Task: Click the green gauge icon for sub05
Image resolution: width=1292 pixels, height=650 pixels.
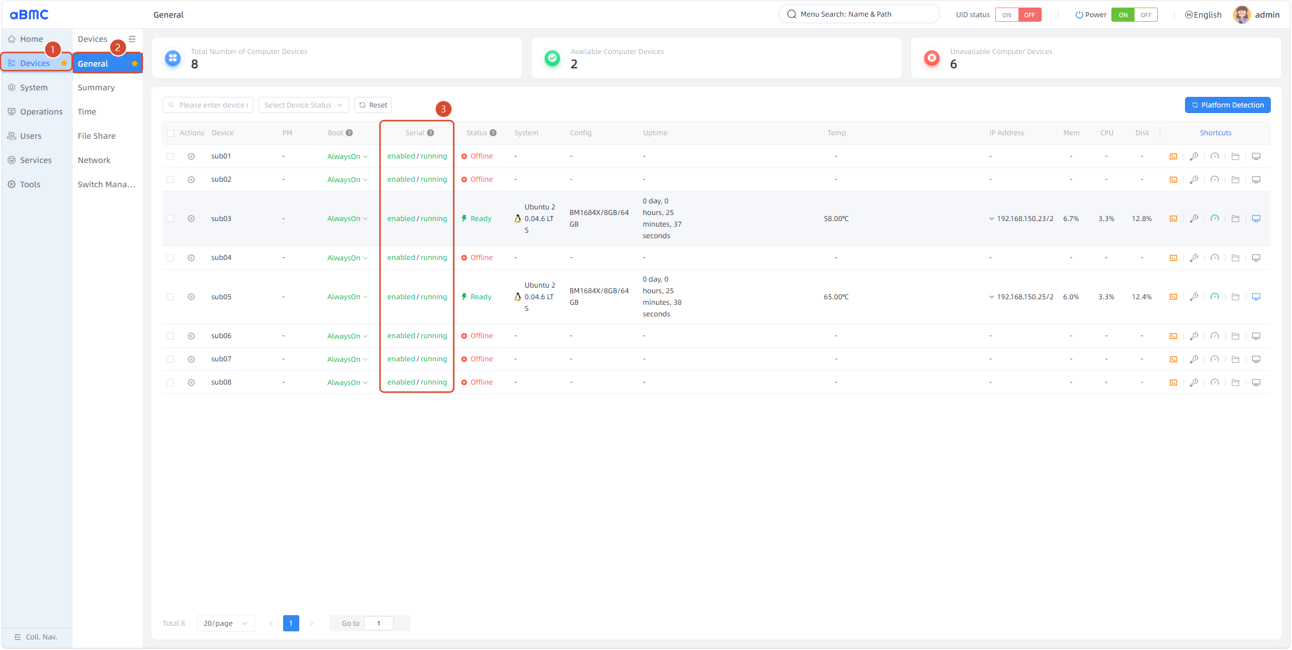Action: tap(1215, 297)
